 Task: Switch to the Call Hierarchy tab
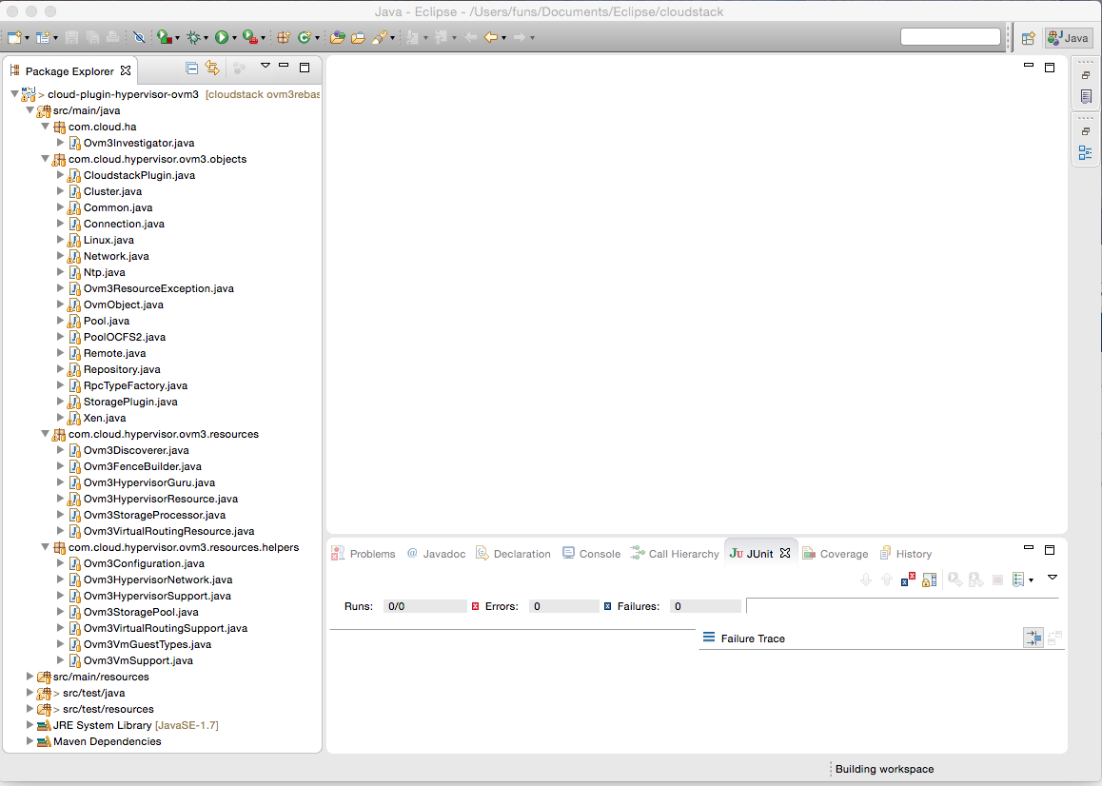click(675, 554)
